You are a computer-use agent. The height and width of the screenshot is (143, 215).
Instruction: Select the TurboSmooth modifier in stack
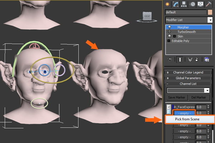click(x=189, y=32)
